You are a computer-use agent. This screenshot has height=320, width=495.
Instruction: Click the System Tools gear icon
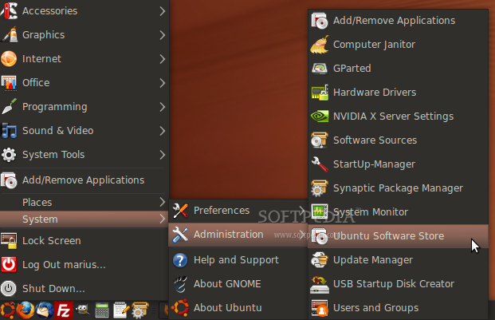click(x=9, y=155)
